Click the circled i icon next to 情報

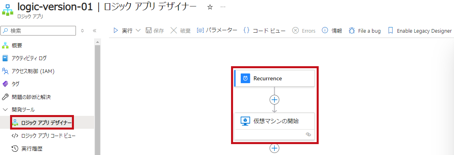pyautogui.click(x=325, y=30)
